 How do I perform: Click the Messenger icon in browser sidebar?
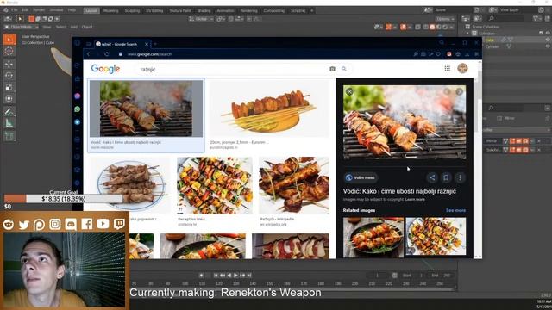pos(78,96)
